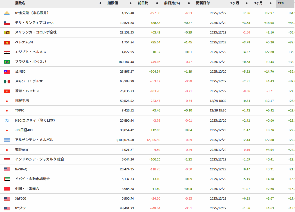Screen dimensions: 295x212
Task: Open the NASDAQ index row
Action: 21,169
